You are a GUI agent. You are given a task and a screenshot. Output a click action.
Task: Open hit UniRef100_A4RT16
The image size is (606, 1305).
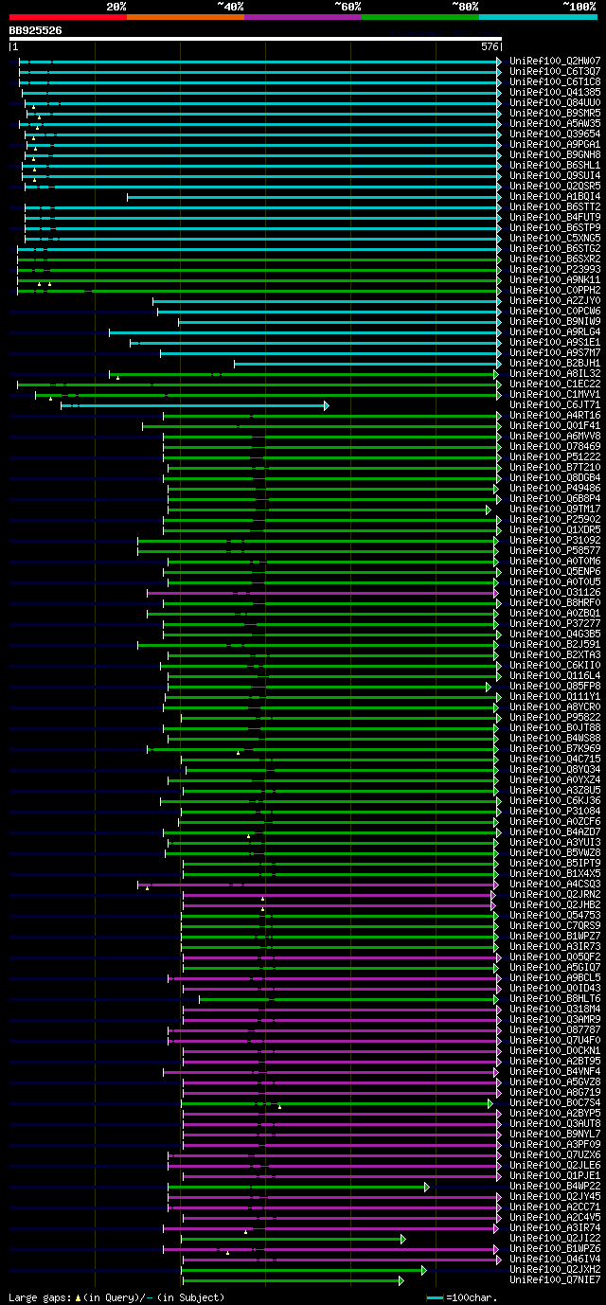[x=555, y=415]
